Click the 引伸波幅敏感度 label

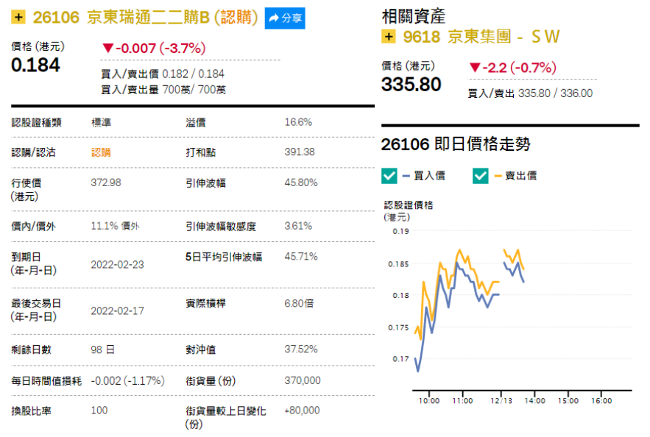click(x=221, y=226)
